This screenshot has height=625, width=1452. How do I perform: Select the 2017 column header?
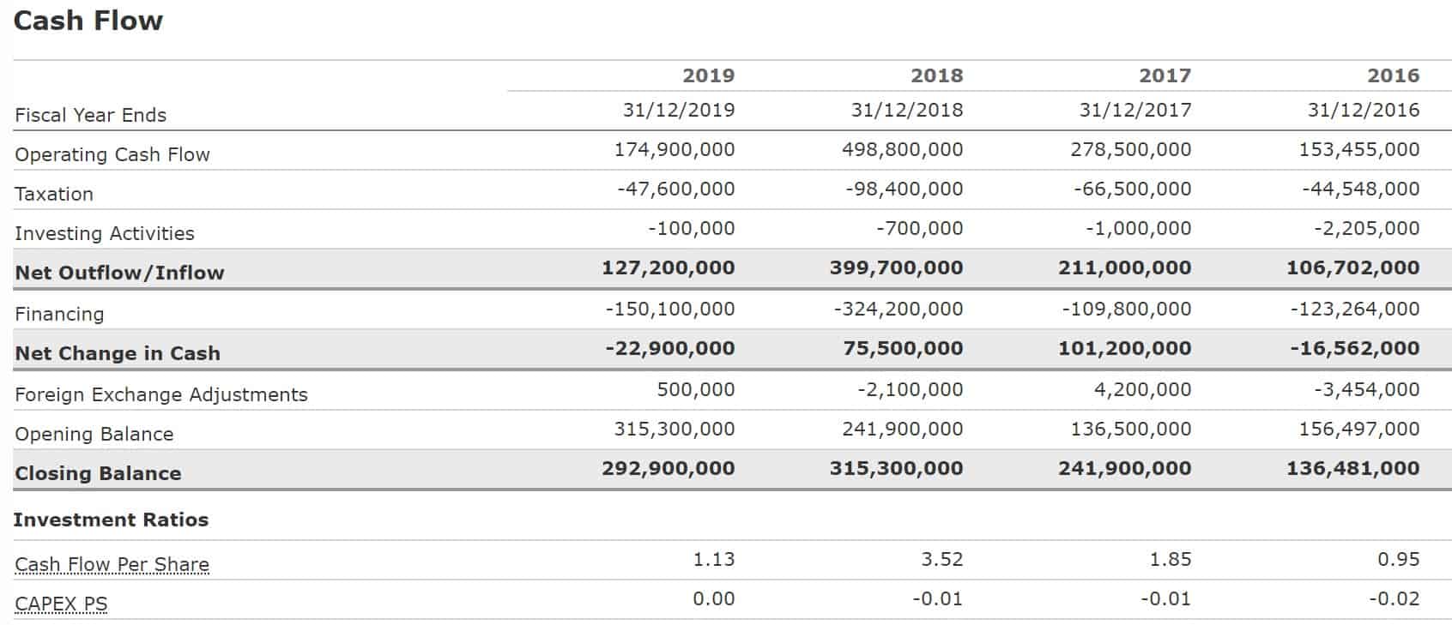(x=1165, y=75)
